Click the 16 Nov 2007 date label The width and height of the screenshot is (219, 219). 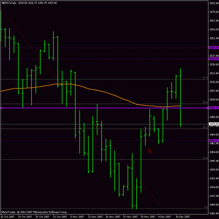[x=113, y=217]
